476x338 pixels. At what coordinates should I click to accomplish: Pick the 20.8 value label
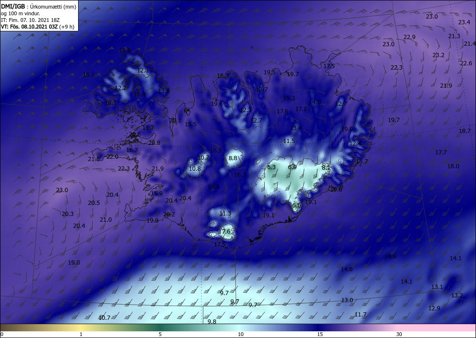pos(154,143)
